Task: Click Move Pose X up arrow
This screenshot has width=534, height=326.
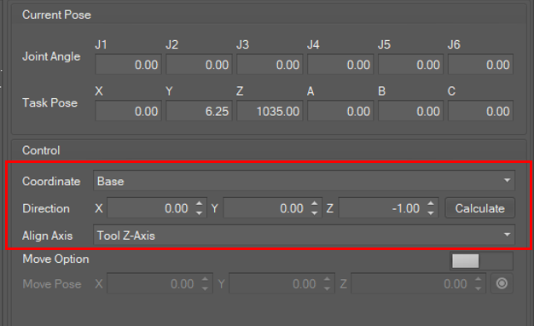Action: click(x=205, y=279)
